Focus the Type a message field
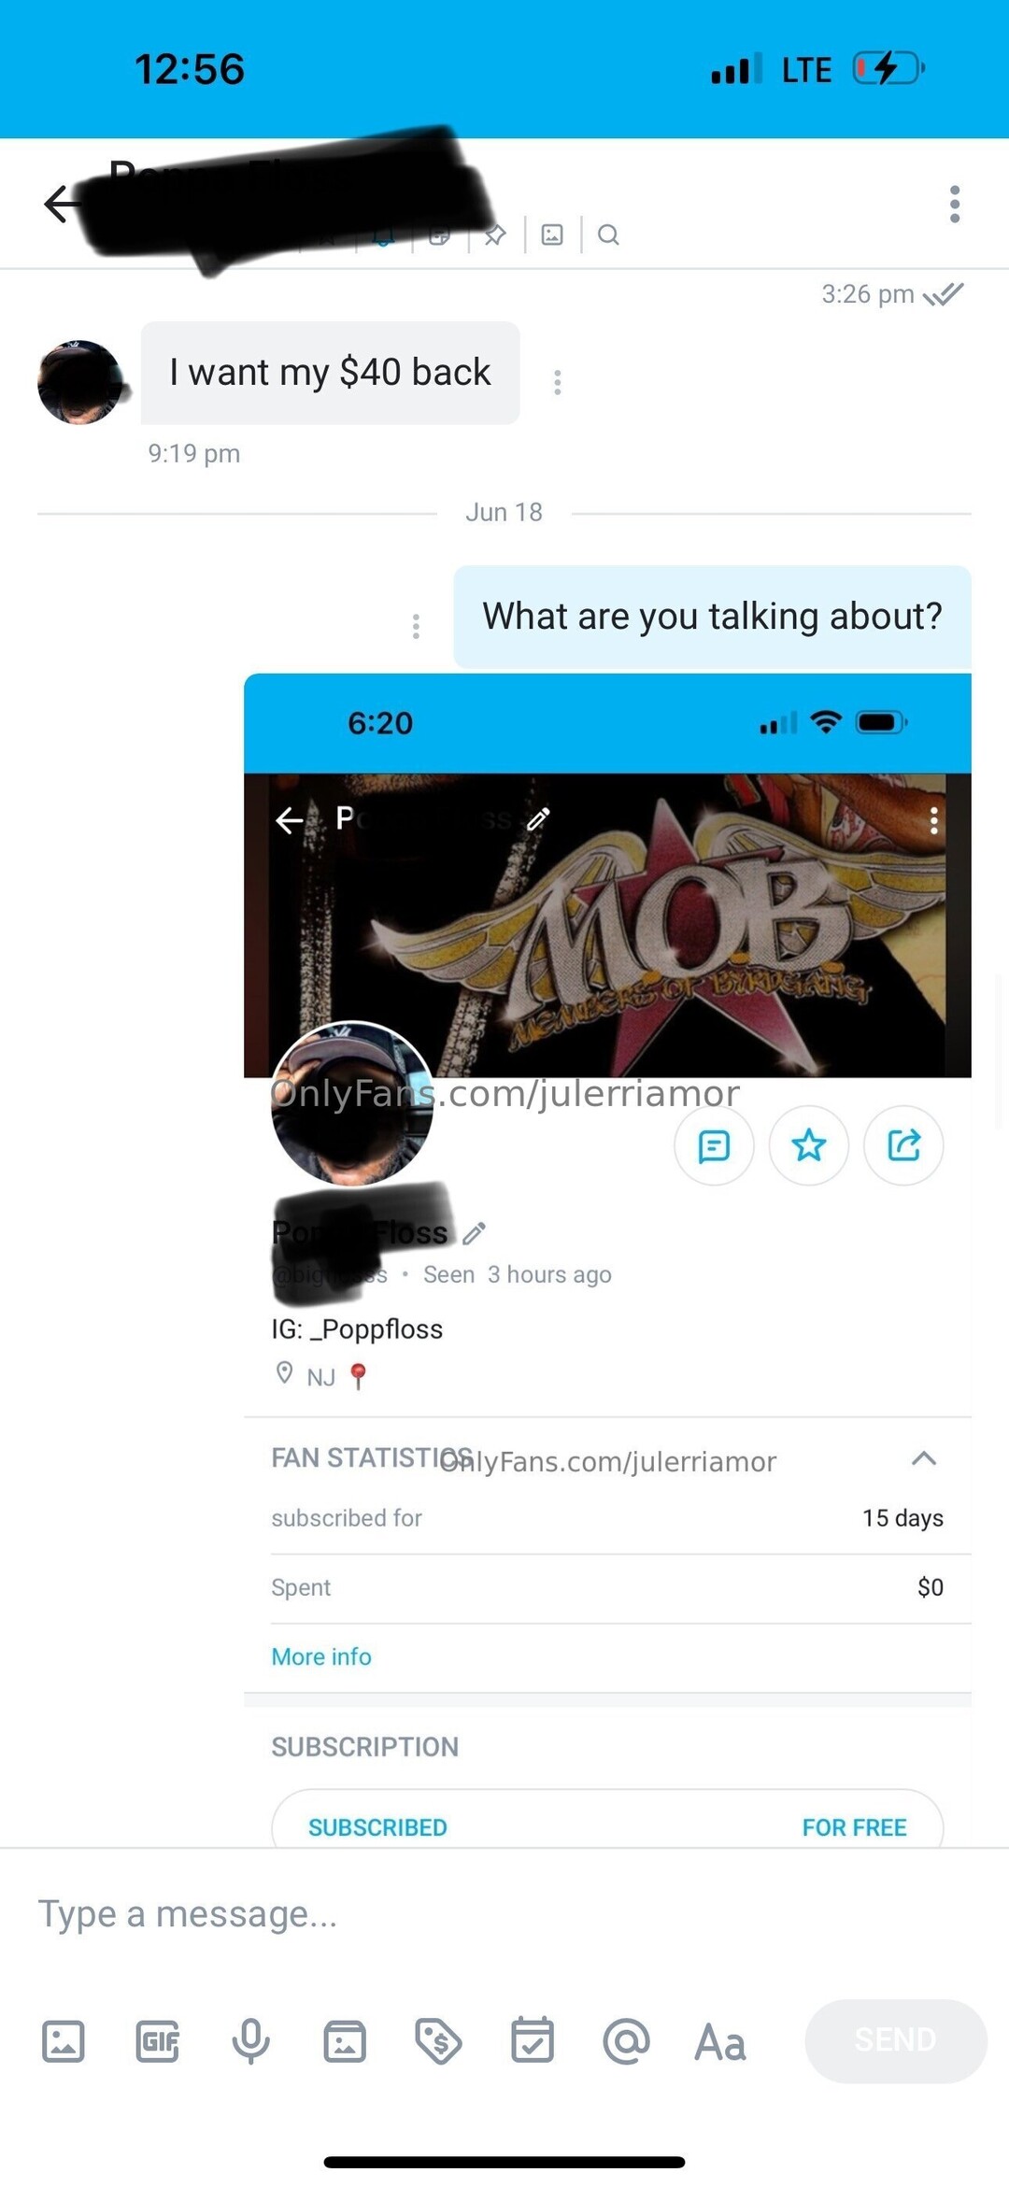The height and width of the screenshot is (2187, 1009). tap(504, 1914)
